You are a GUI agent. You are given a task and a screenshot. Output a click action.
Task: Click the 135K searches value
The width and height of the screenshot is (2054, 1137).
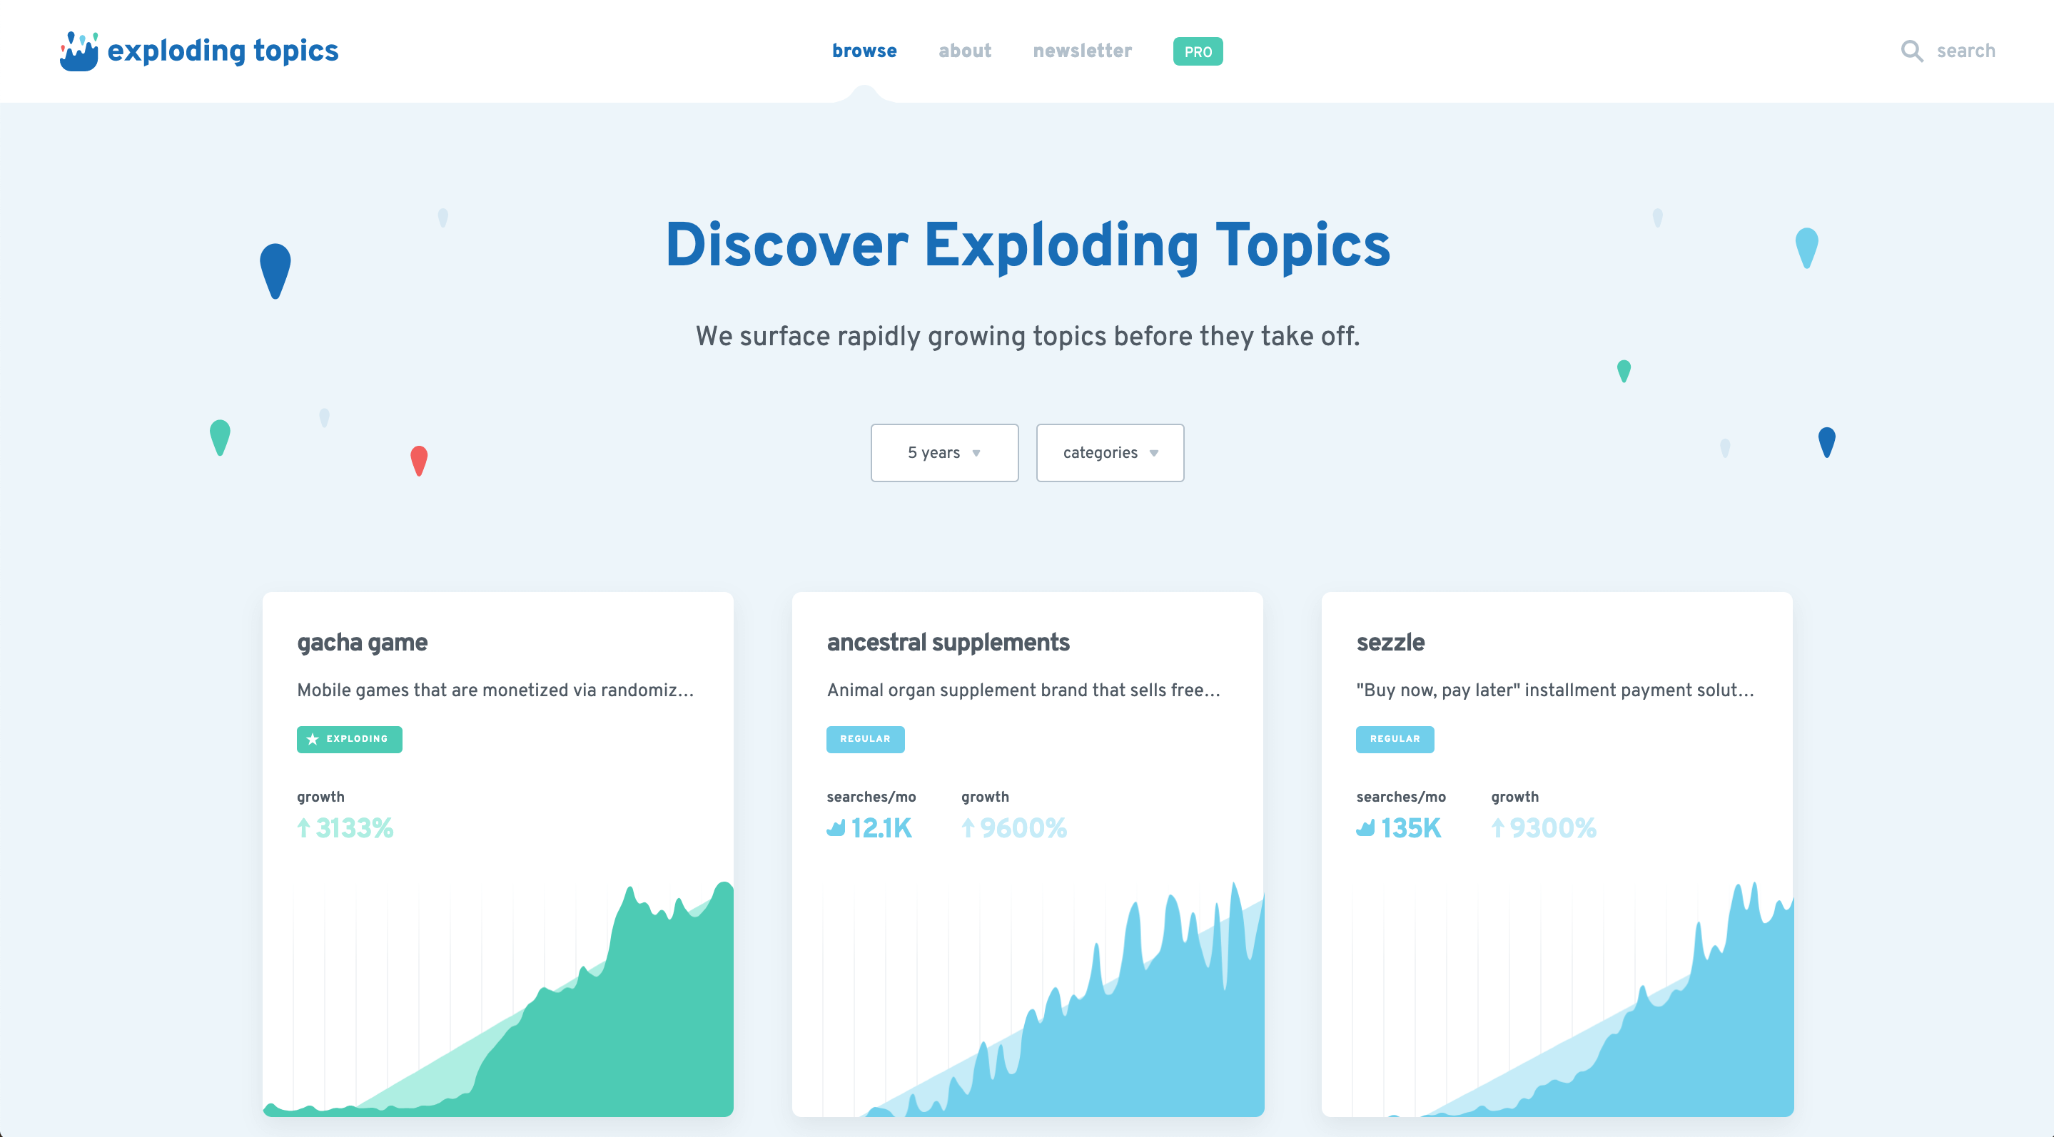1410,829
